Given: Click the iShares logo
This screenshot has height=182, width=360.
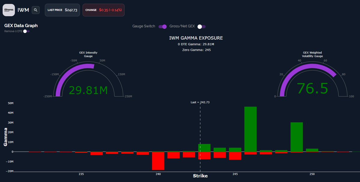Looking at the screenshot, I should [8, 10].
